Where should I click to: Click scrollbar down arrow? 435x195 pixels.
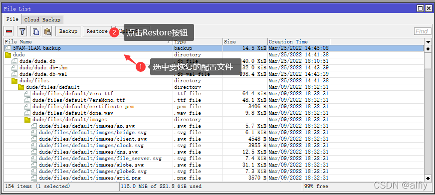point(428,179)
